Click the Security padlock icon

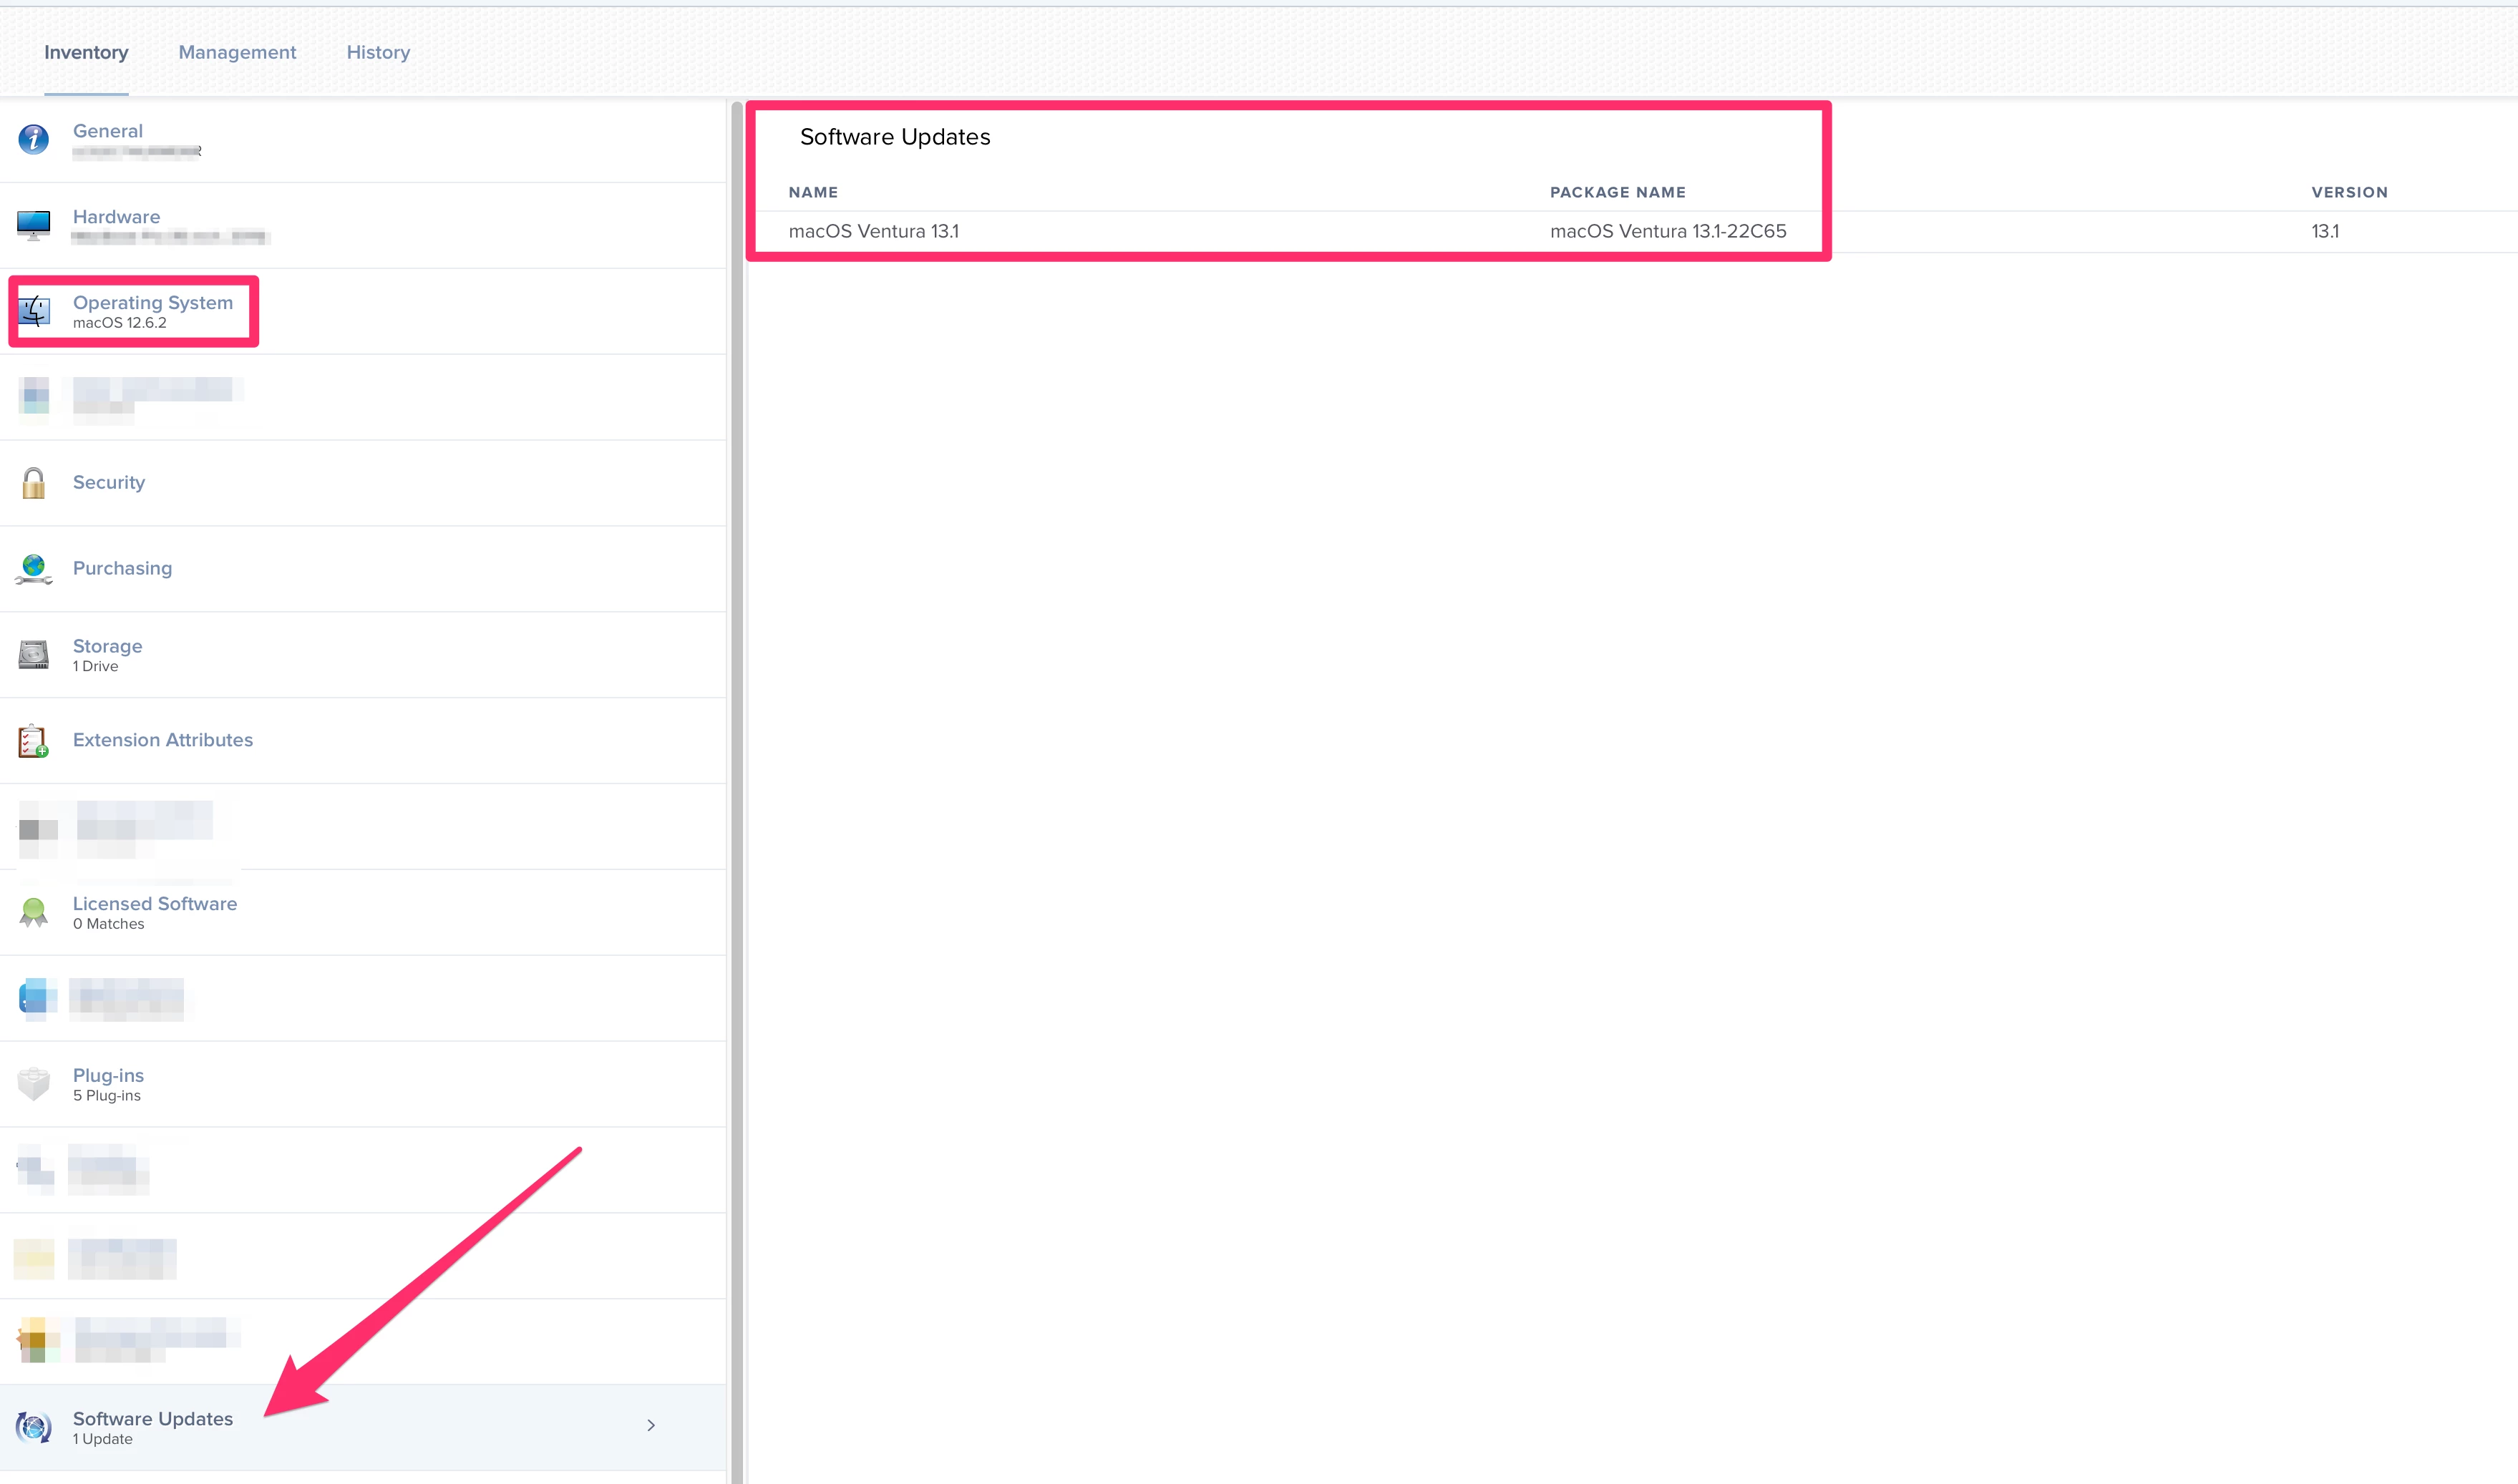click(x=34, y=483)
